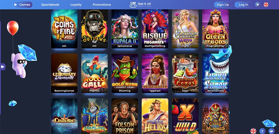Viewport: 279px width, 134px height.
Task: Click the Sign Up button
Action: click(x=223, y=5)
